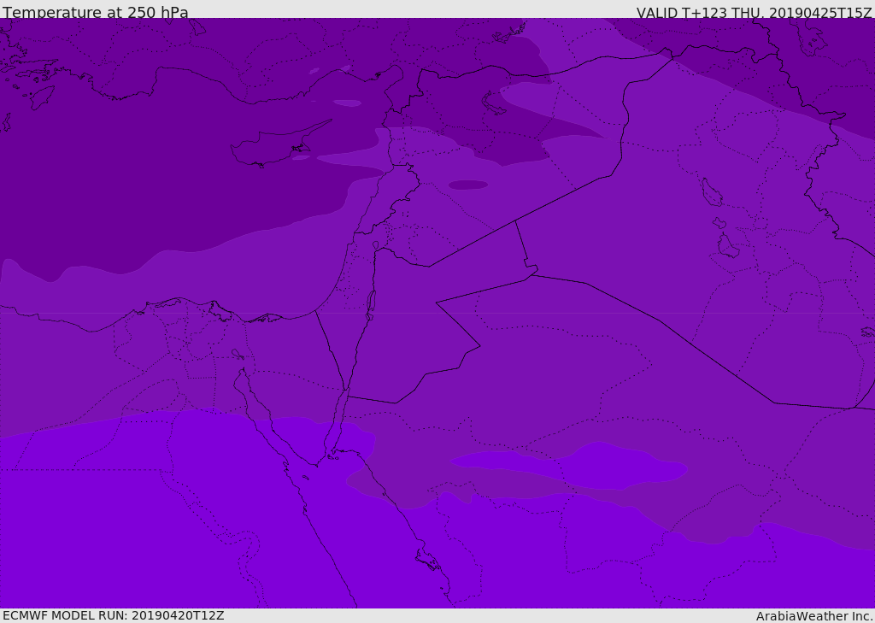Click the 'VALID T+123 THU. 20190425T15Z' label
Viewport: 875px width, 623px height.
click(754, 13)
